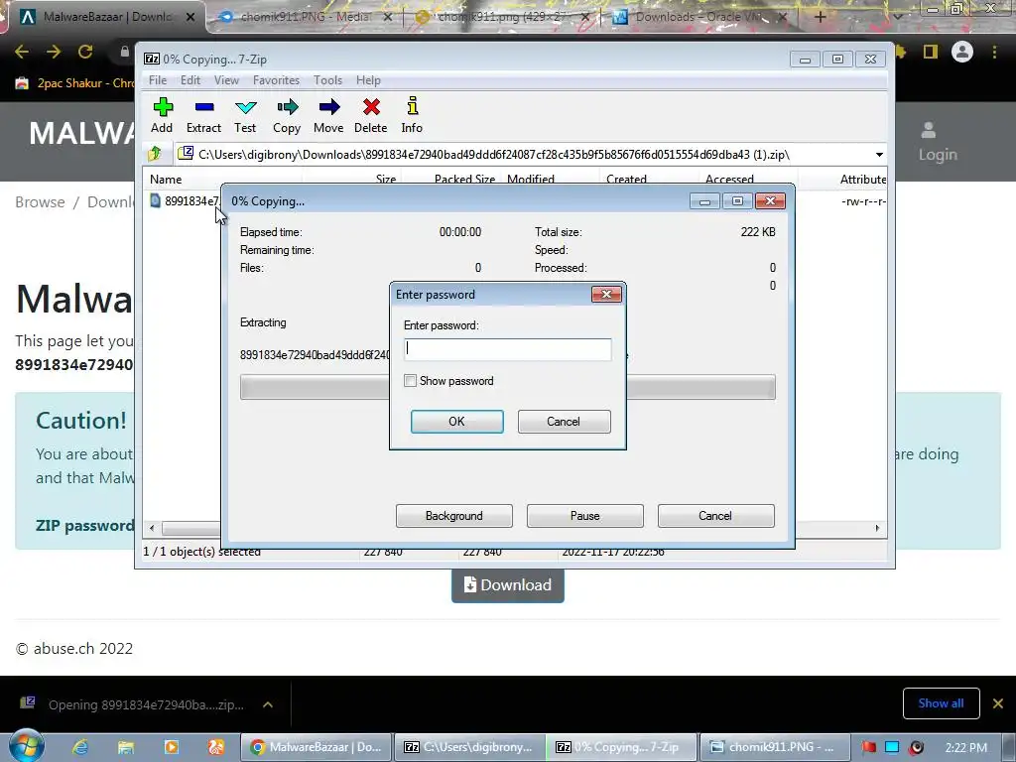
Task: Click the Add toolbar icon in 7-Zip
Action: point(162,115)
